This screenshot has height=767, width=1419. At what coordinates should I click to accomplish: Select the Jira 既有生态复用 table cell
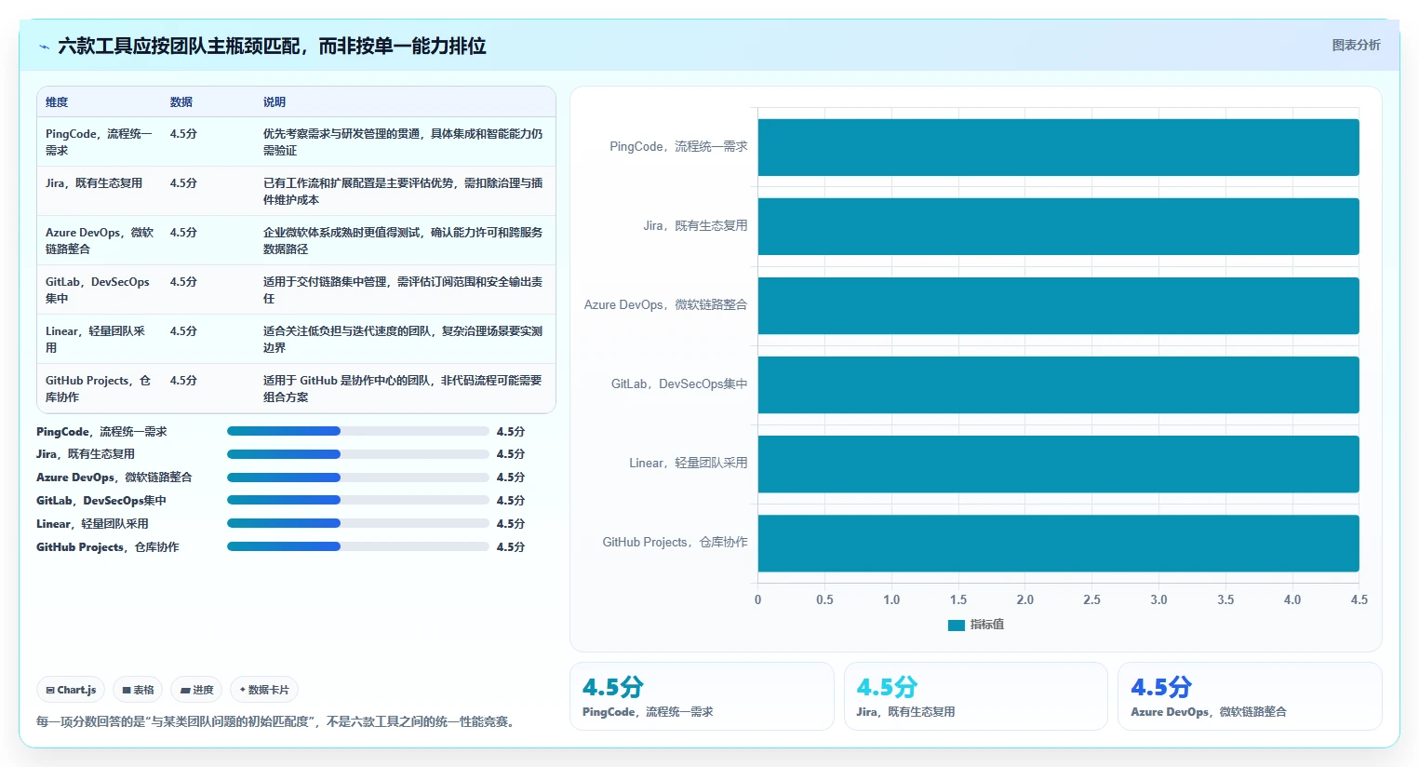[100, 191]
